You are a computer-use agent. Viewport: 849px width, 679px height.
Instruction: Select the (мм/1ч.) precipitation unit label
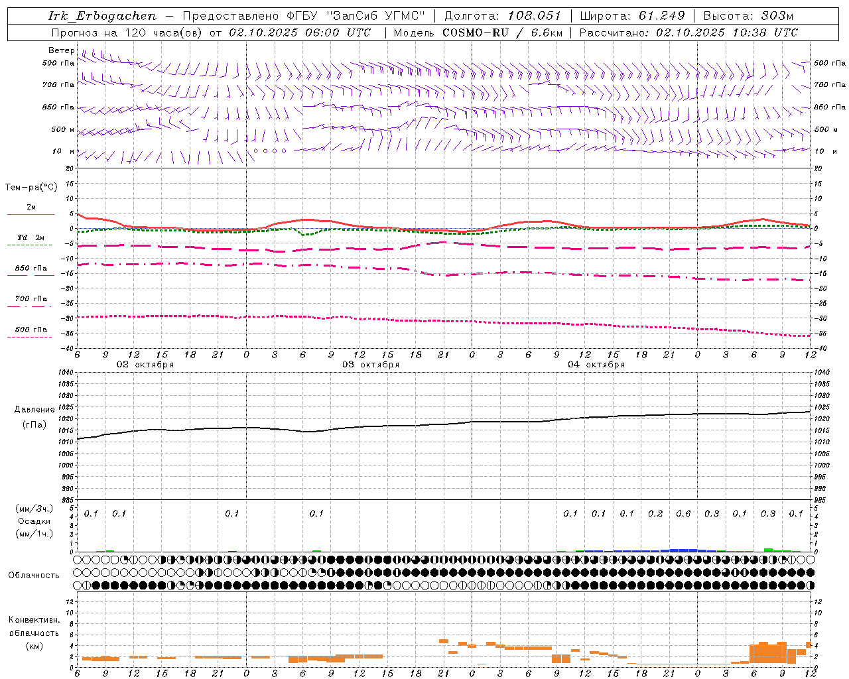tap(34, 534)
